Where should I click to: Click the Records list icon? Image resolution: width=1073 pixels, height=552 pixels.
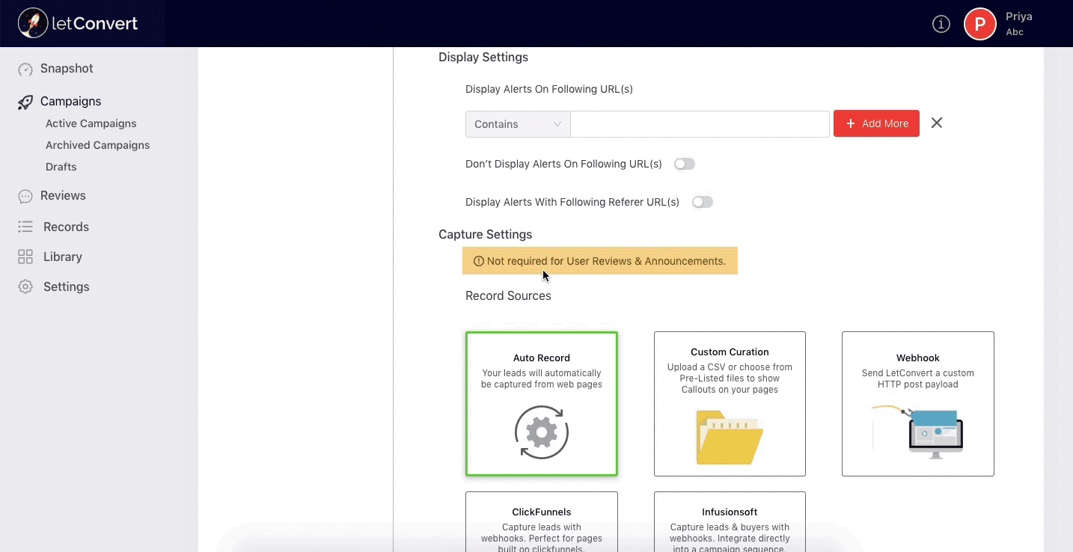tap(25, 227)
